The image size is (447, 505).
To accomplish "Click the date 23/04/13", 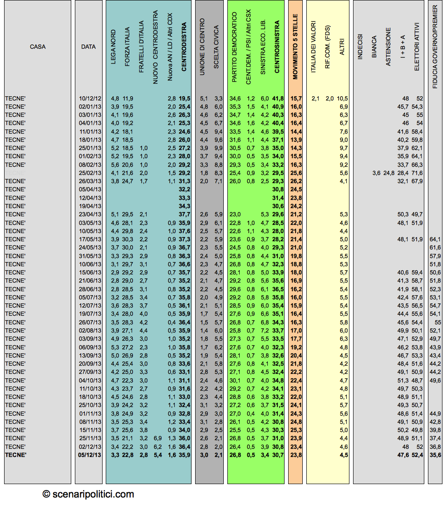I will point(90,214).
